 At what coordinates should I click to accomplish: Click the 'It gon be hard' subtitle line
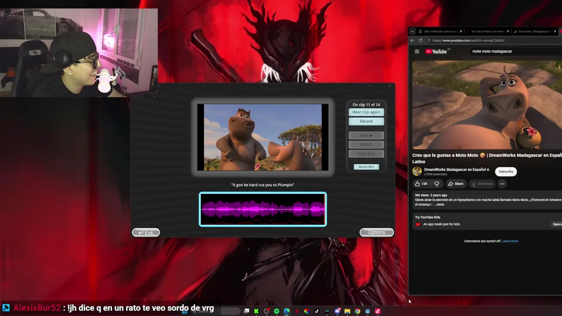click(263, 185)
